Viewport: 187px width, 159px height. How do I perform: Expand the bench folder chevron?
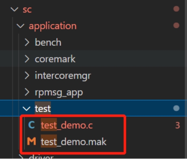coord(27,42)
